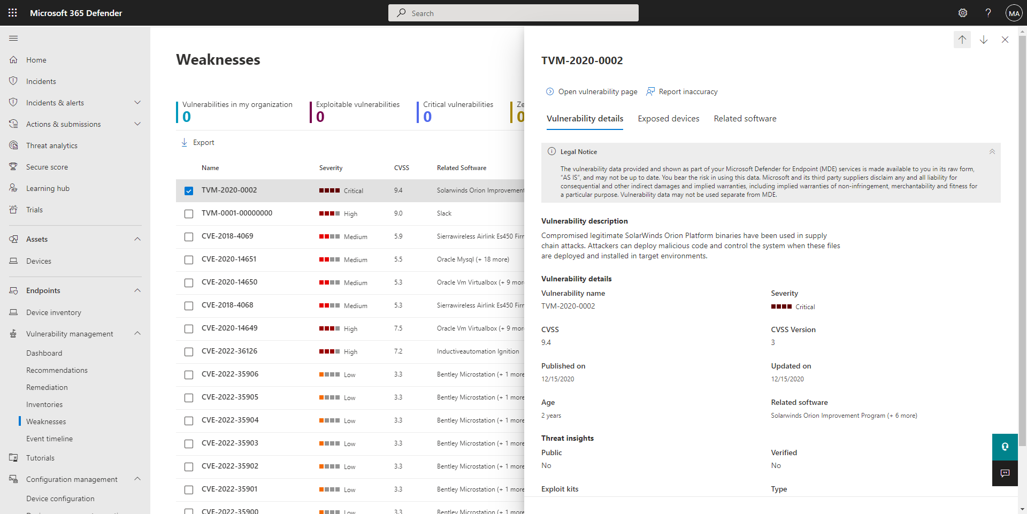Check the CVE-2018-4069 row checkbox
The width and height of the screenshot is (1027, 514).
point(189,237)
